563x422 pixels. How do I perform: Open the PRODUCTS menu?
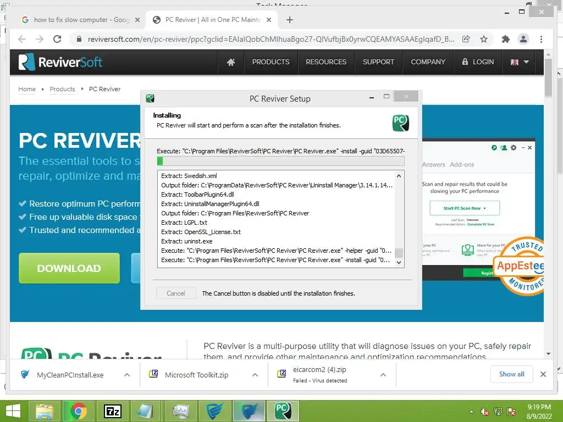(271, 62)
